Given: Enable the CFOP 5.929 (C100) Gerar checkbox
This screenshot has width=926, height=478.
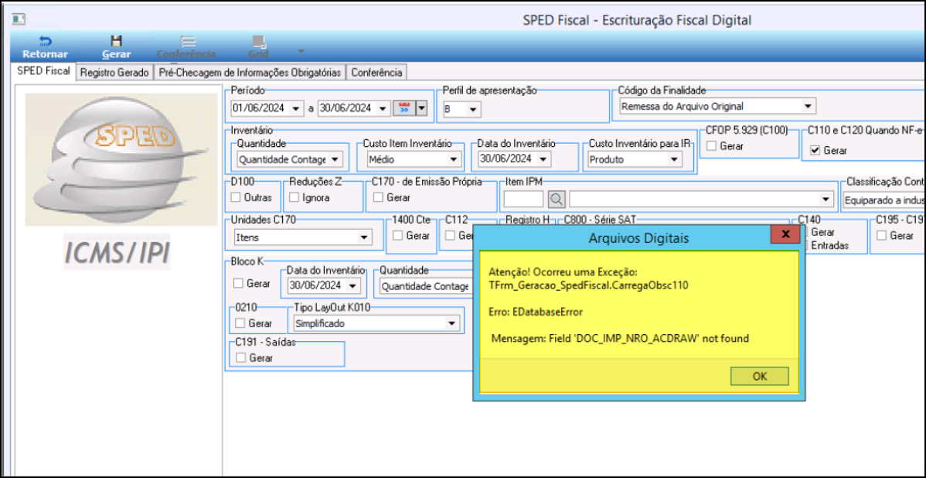Looking at the screenshot, I should (712, 146).
